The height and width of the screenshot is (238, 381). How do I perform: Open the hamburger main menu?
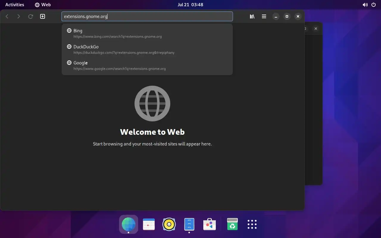click(264, 16)
